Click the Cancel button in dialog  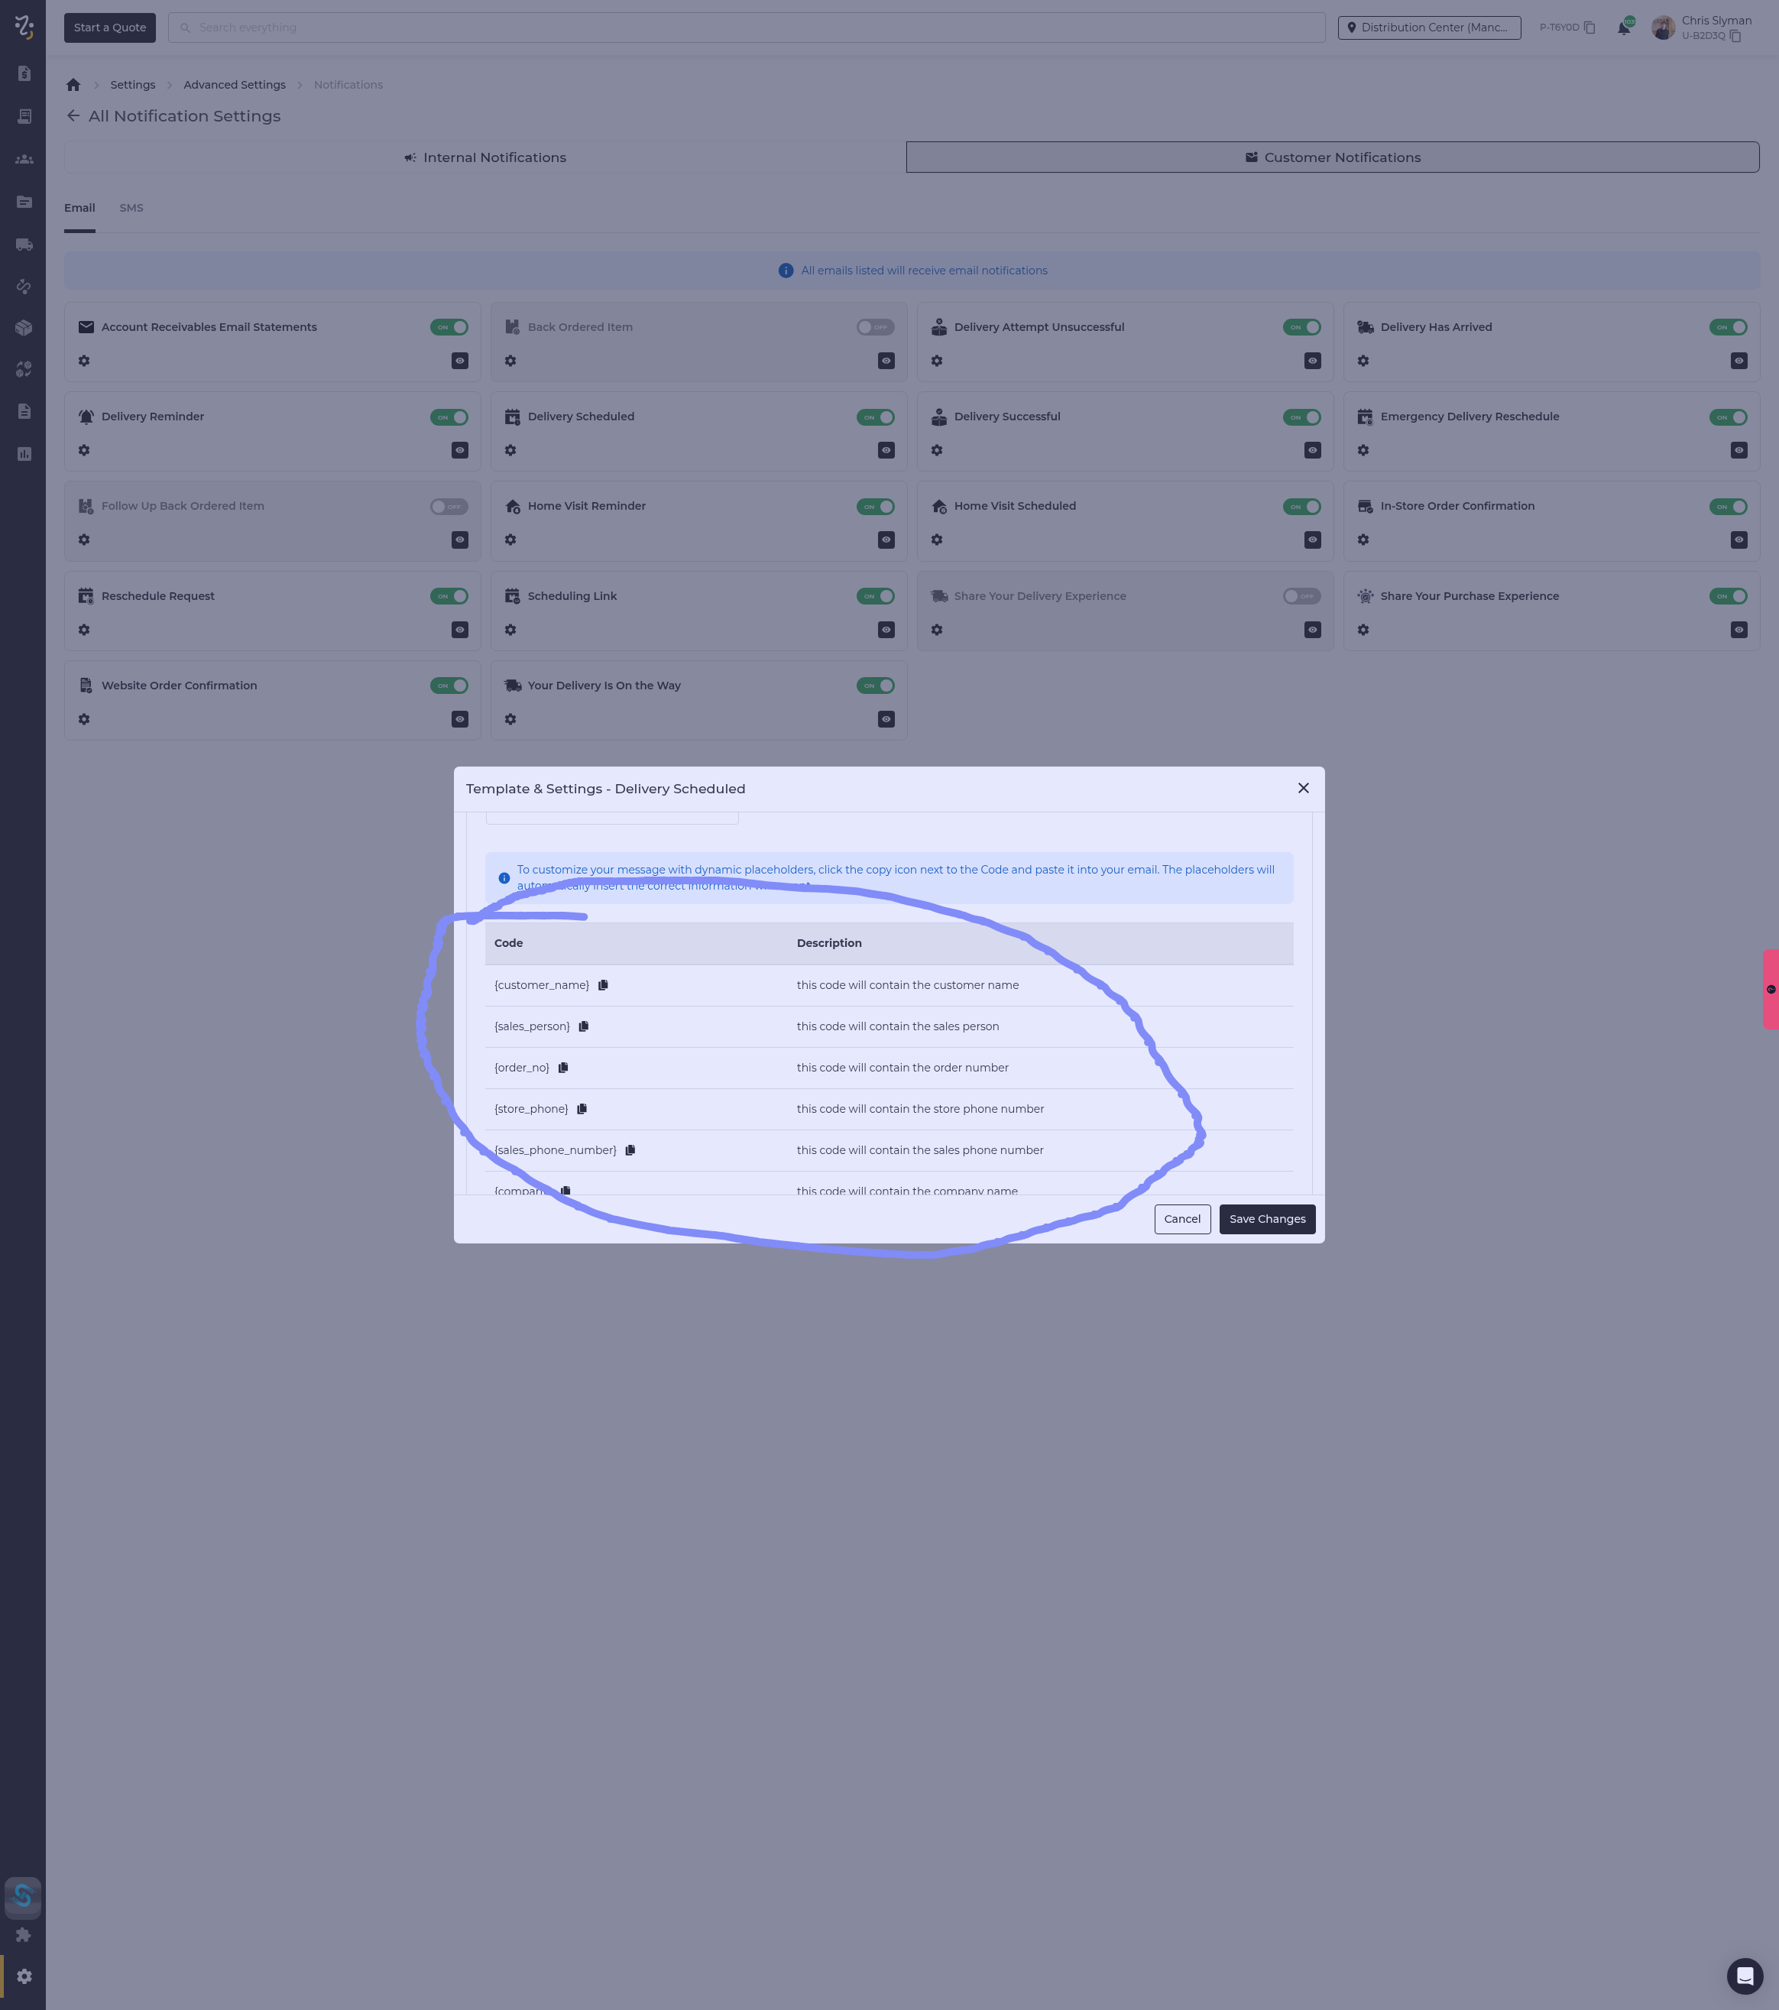click(1181, 1219)
